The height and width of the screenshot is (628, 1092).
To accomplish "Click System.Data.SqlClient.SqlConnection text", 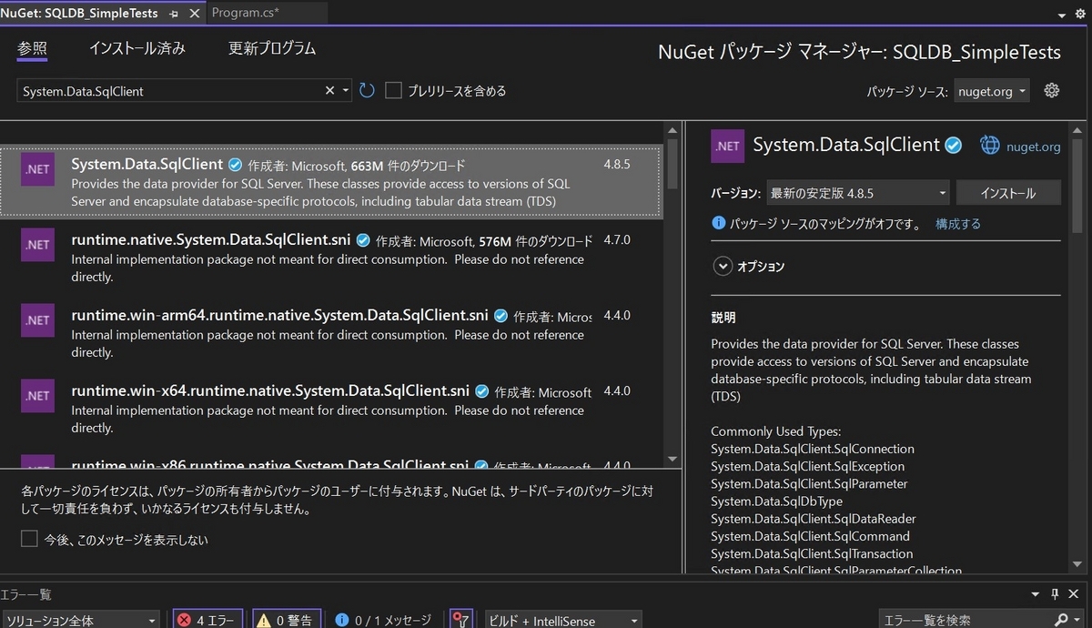I will click(x=813, y=449).
